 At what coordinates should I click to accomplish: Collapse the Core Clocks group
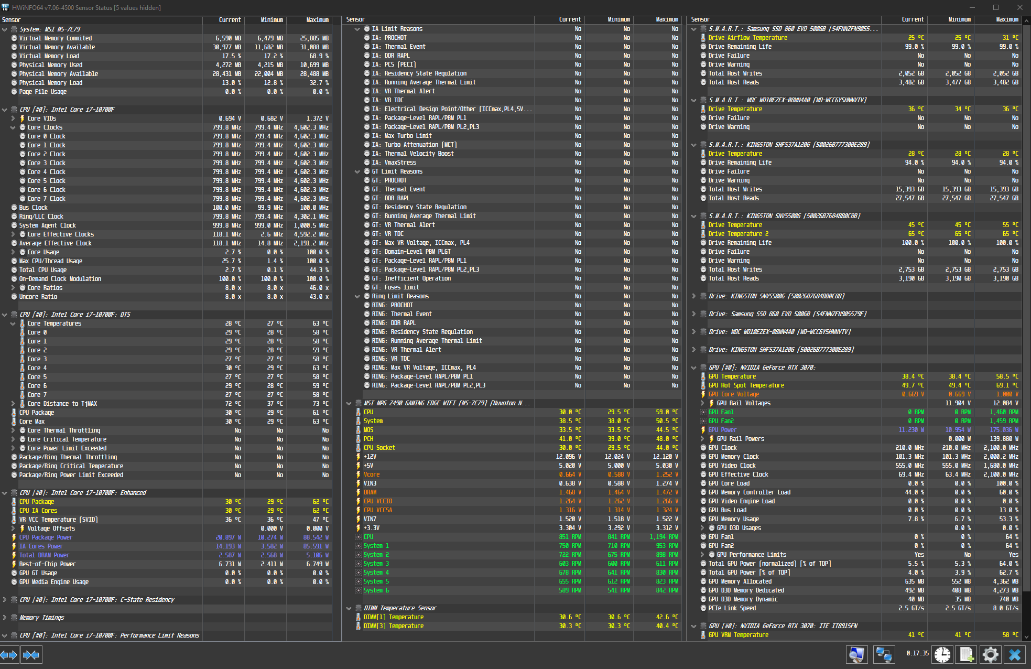(x=13, y=127)
